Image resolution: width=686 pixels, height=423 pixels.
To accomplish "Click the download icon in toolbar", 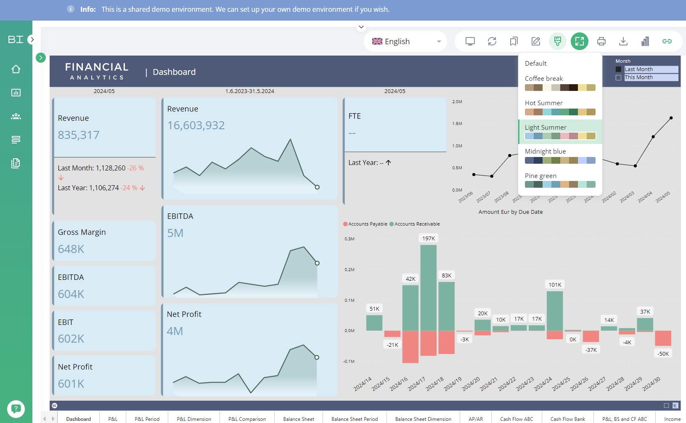I will (x=623, y=41).
